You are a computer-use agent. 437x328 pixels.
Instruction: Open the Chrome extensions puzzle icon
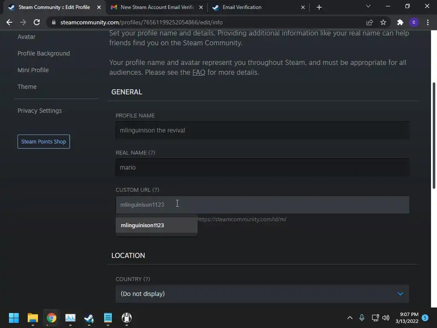pos(400,22)
